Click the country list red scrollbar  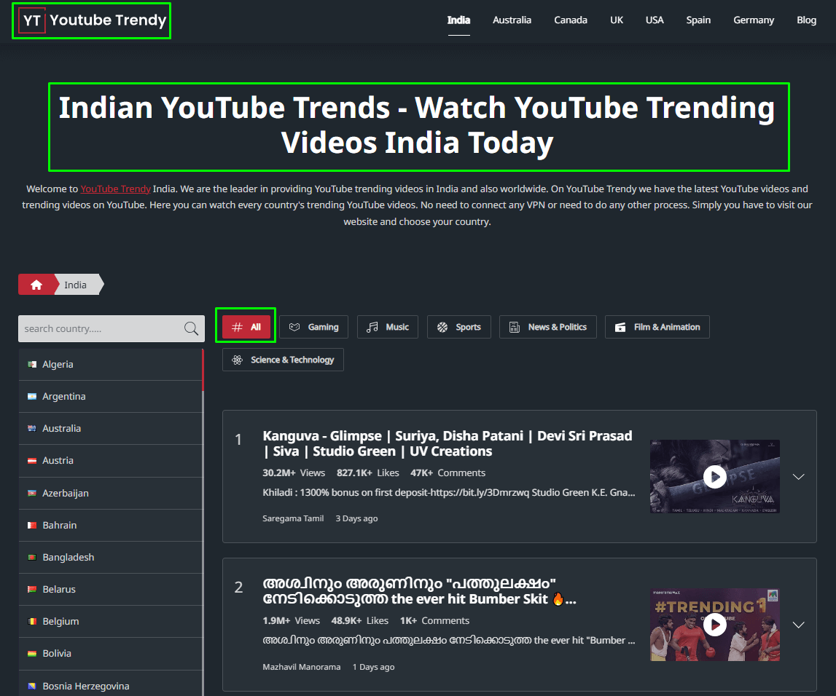coord(203,370)
